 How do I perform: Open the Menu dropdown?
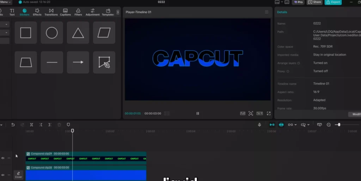(5, 2)
